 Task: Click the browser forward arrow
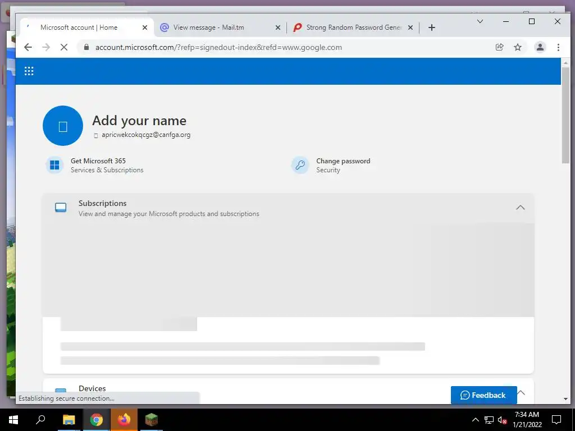pyautogui.click(x=46, y=47)
